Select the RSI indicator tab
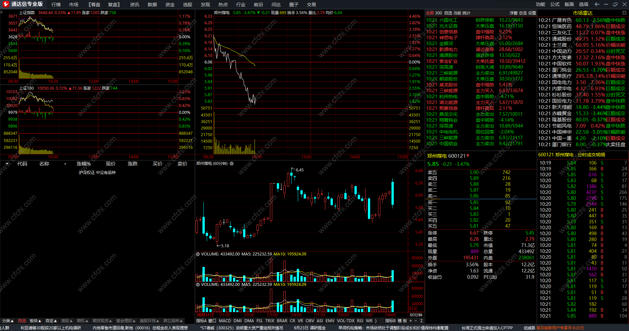 pos(360,321)
